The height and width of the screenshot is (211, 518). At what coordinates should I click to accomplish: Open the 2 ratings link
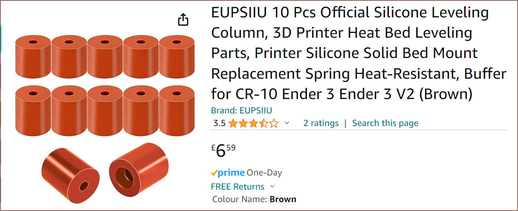coord(321,123)
